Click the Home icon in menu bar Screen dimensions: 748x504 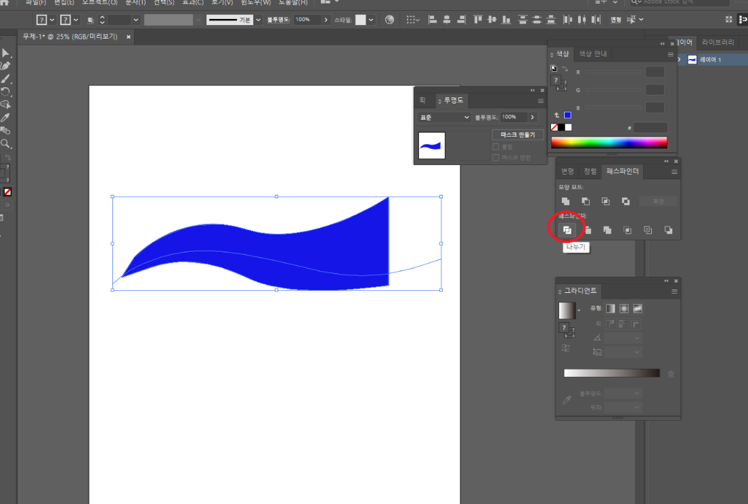(x=4, y=3)
